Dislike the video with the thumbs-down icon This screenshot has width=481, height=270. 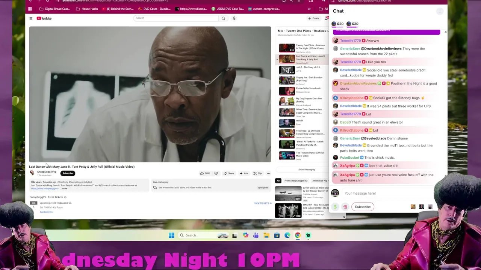coord(216,173)
